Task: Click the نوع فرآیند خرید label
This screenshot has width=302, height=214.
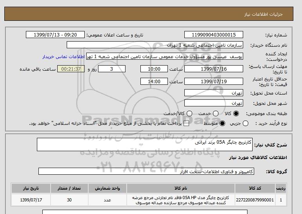Action: click(271, 123)
